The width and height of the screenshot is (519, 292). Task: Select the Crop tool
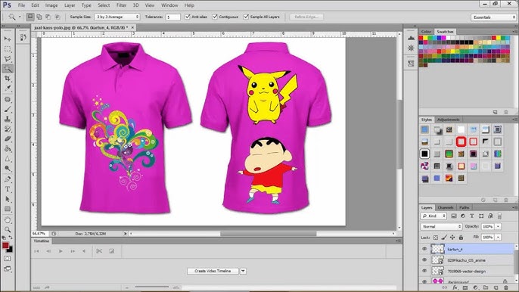(x=8, y=79)
